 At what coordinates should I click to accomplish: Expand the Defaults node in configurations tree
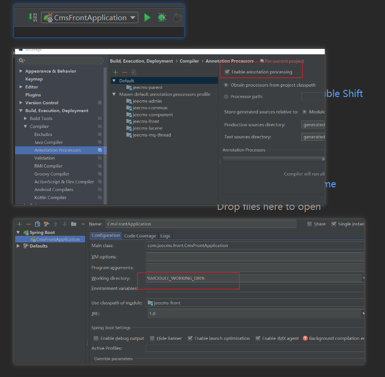coord(18,246)
